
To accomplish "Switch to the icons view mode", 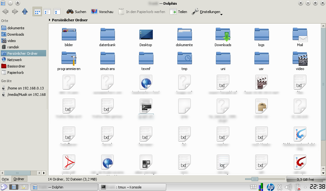I will 38,12.
